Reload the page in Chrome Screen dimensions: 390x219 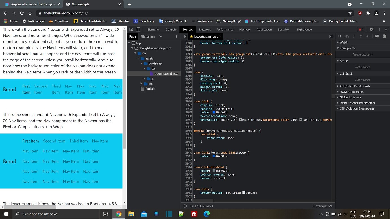point(22,13)
